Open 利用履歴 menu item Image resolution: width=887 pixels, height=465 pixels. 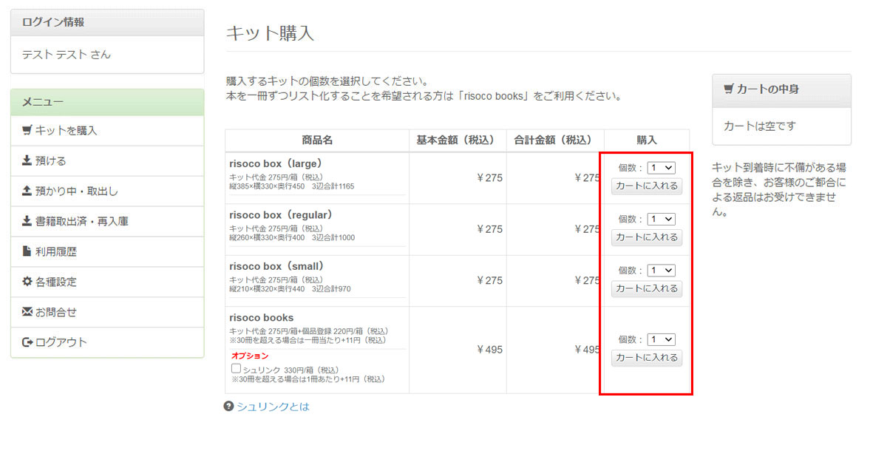coord(107,252)
